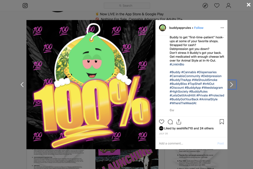
Task: Open the three-dots post options menu
Action: [x=222, y=28]
